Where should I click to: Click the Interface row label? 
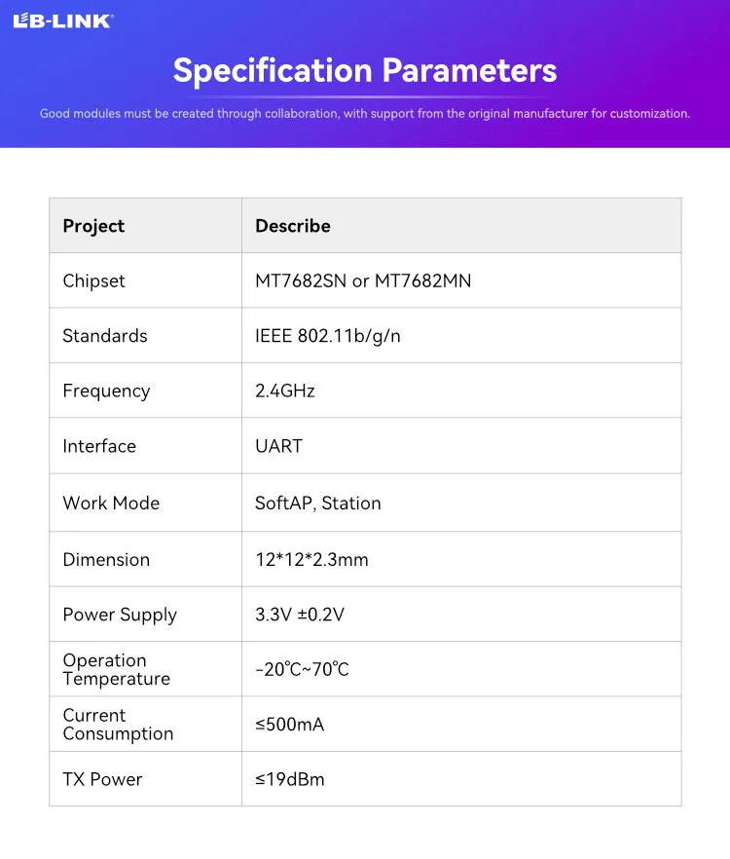click(99, 446)
